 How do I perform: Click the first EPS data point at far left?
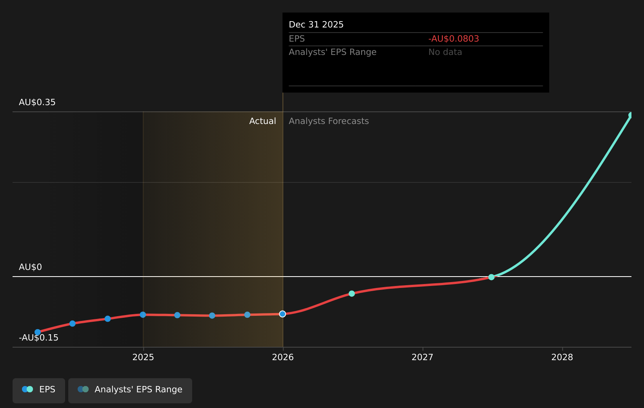[38, 332]
